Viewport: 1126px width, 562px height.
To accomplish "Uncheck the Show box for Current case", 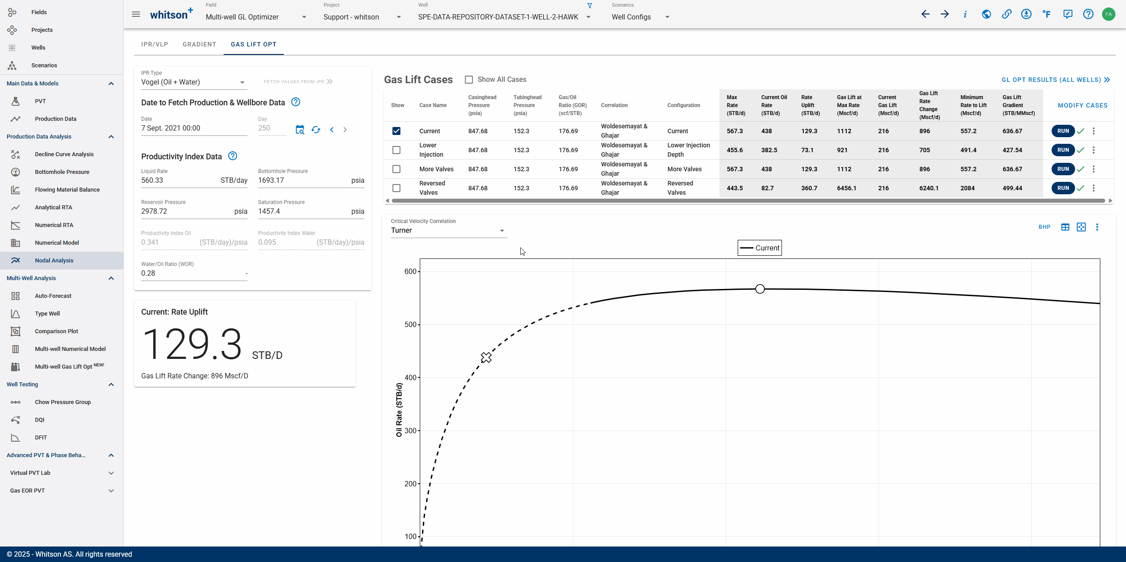I will click(x=396, y=131).
